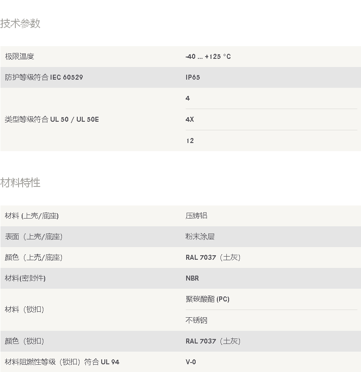Click the NBR seal material value

(x=192, y=278)
